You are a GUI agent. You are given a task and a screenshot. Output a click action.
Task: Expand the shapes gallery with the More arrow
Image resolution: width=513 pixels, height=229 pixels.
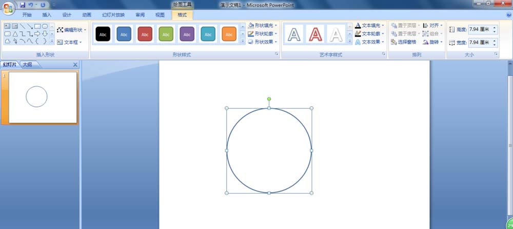(52, 41)
